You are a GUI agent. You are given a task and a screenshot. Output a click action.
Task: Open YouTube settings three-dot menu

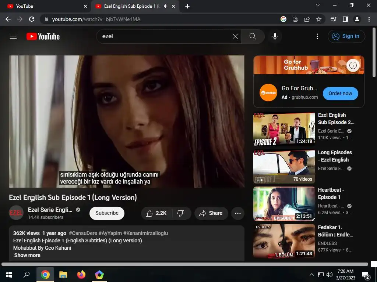(317, 36)
